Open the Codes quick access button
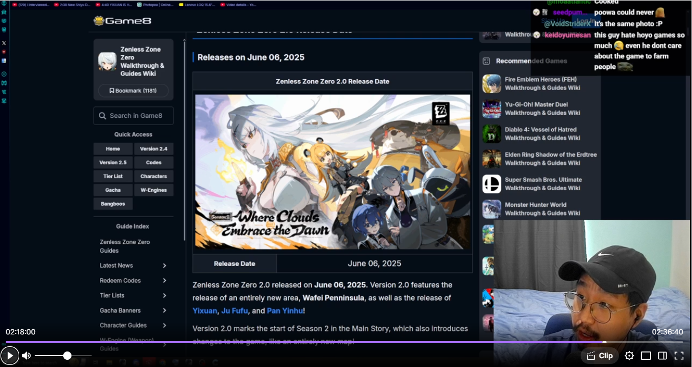Image resolution: width=692 pixels, height=367 pixels. pos(154,162)
